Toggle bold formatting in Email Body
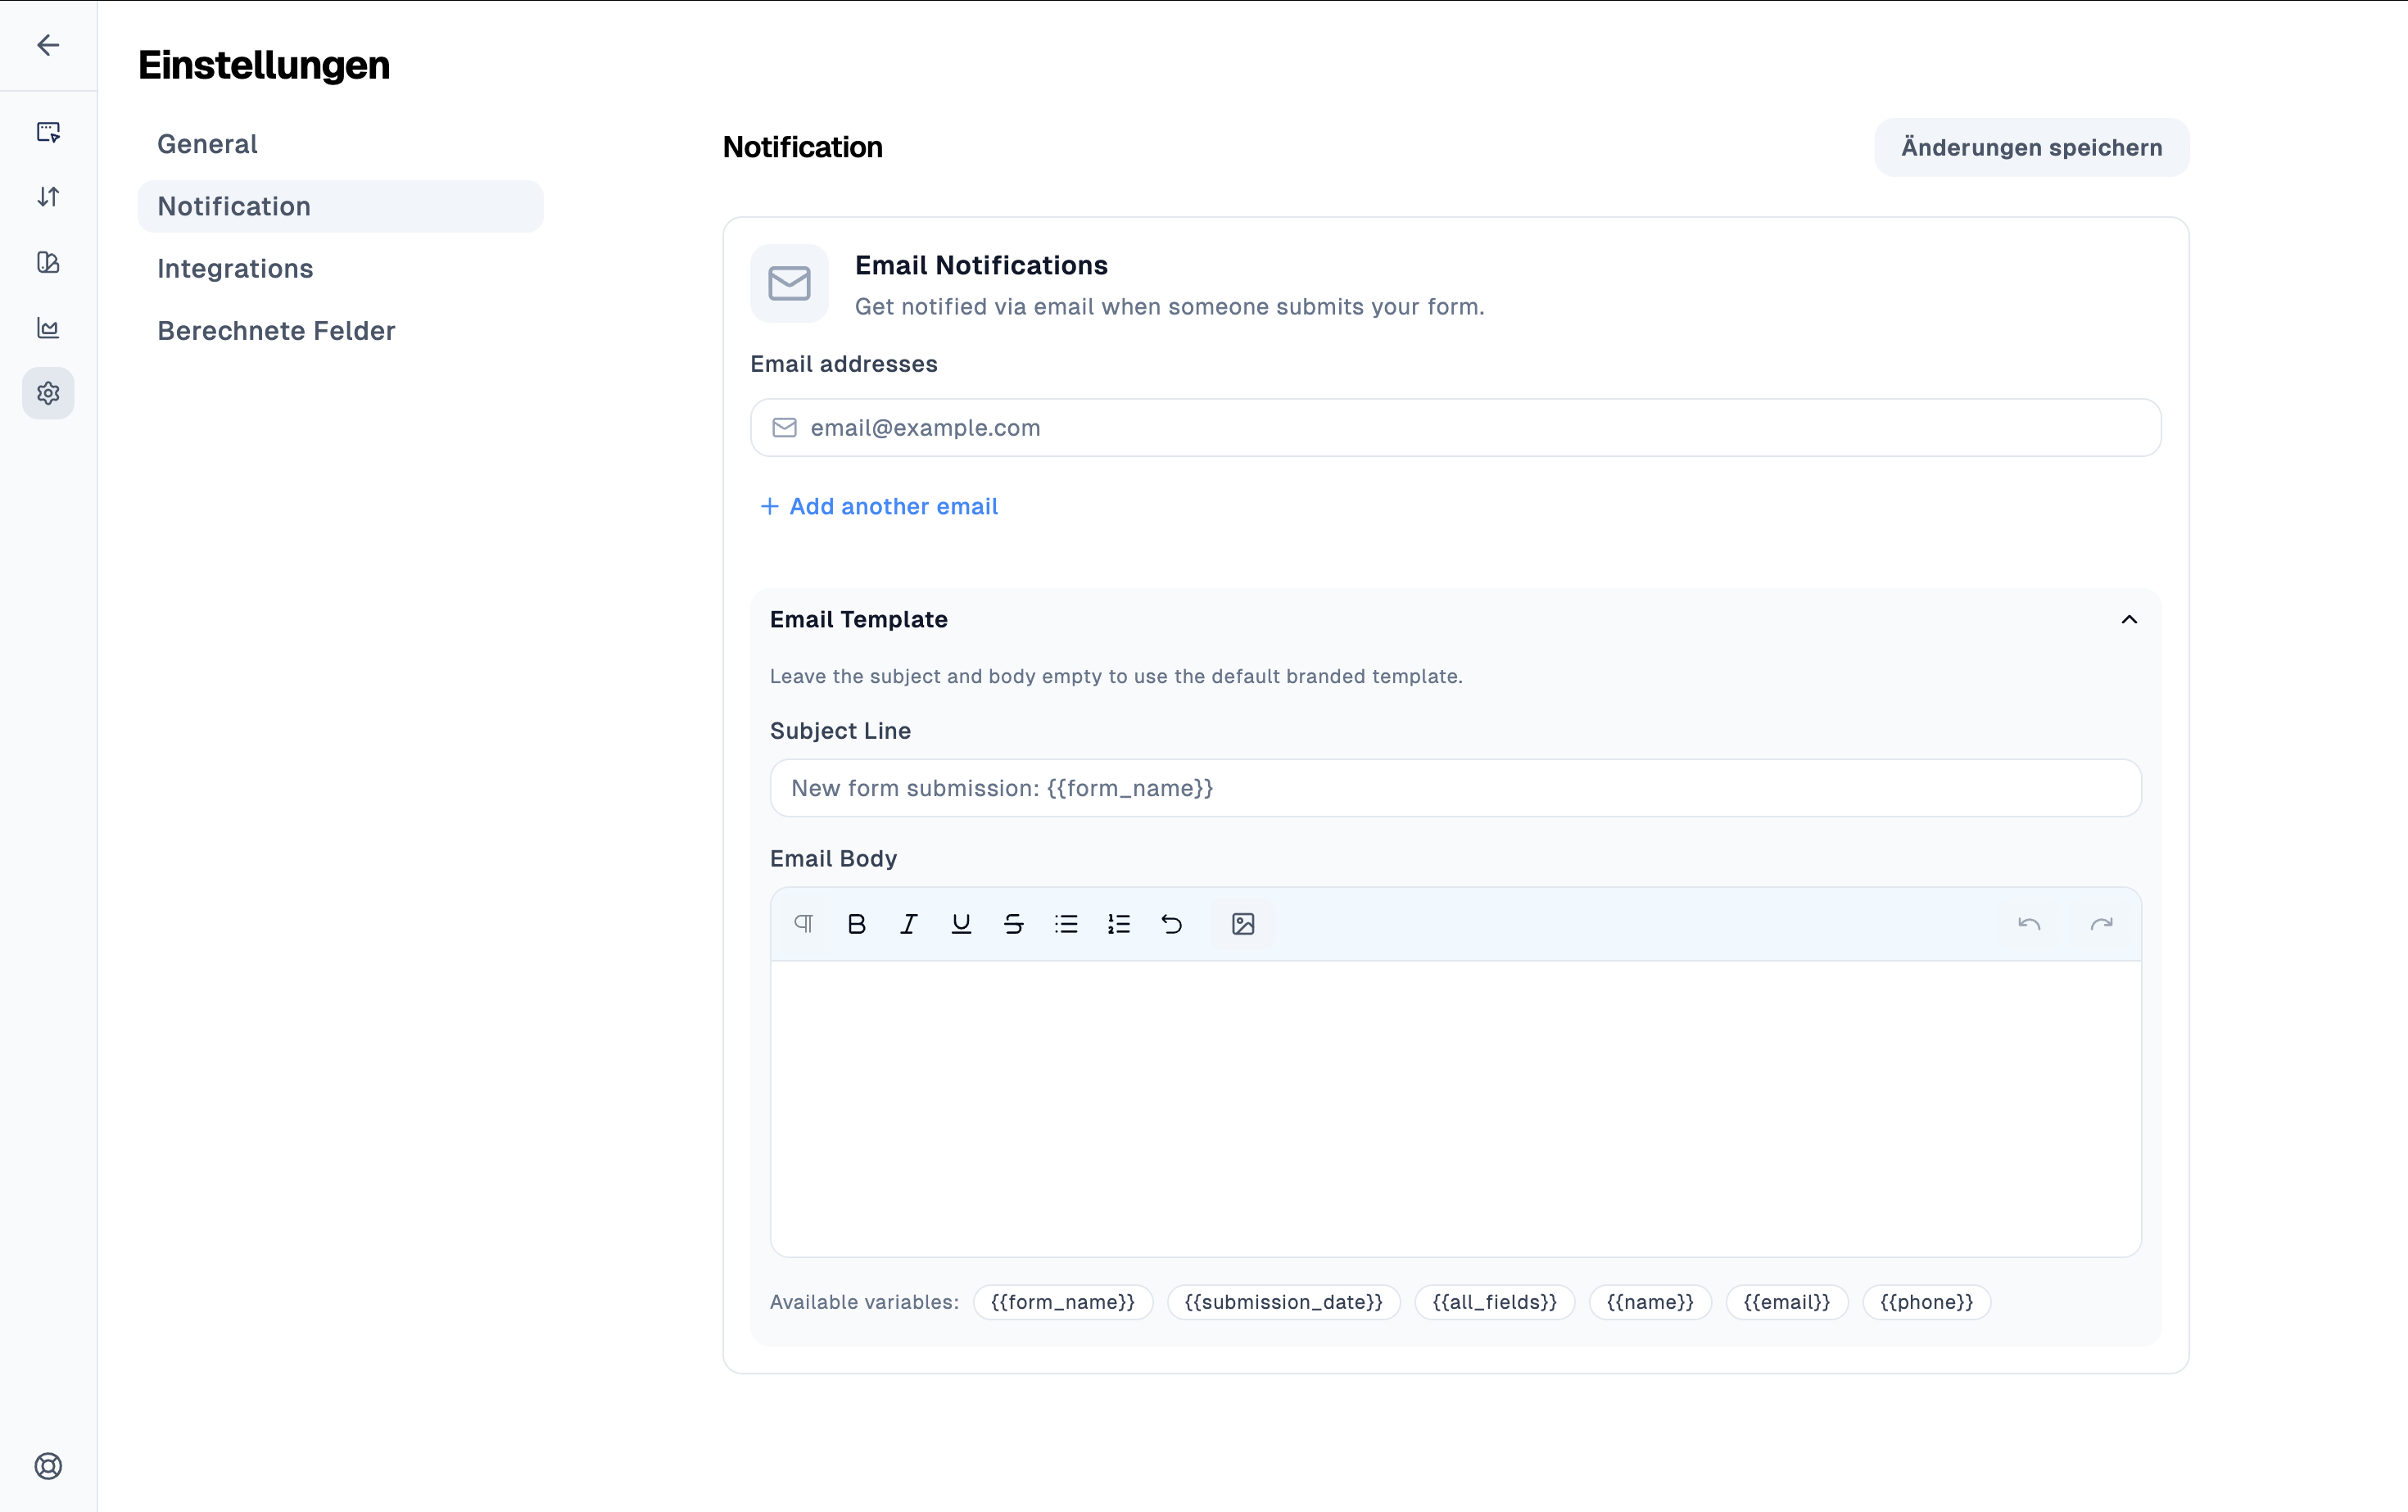This screenshot has height=1512, width=2408. [857, 924]
